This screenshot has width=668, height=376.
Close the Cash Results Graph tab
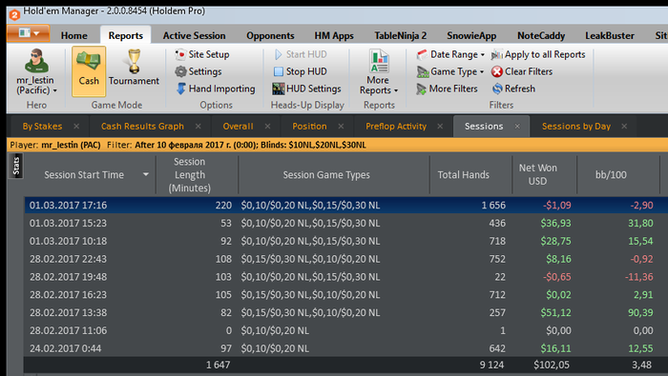pos(198,127)
